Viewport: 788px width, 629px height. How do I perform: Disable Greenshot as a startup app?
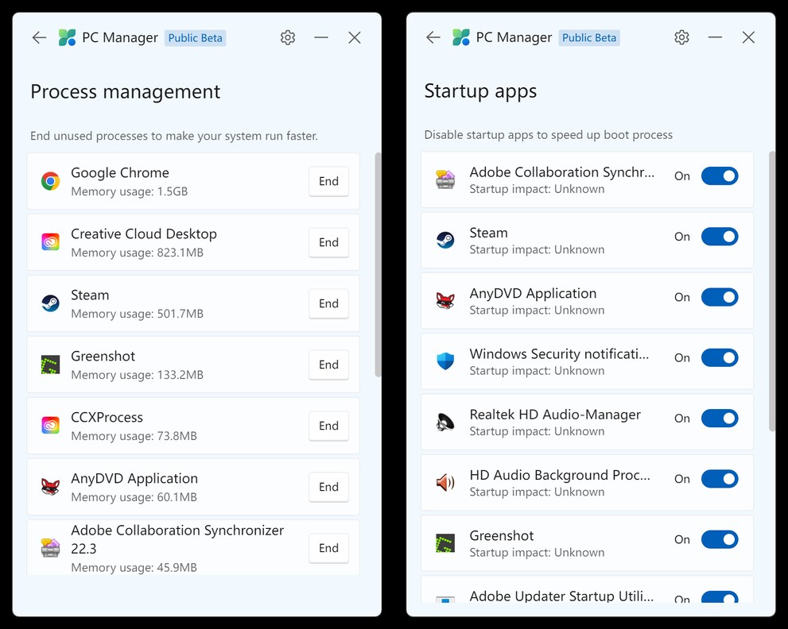click(720, 539)
